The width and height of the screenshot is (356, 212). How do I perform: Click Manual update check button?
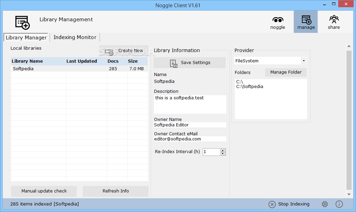pos(44,191)
